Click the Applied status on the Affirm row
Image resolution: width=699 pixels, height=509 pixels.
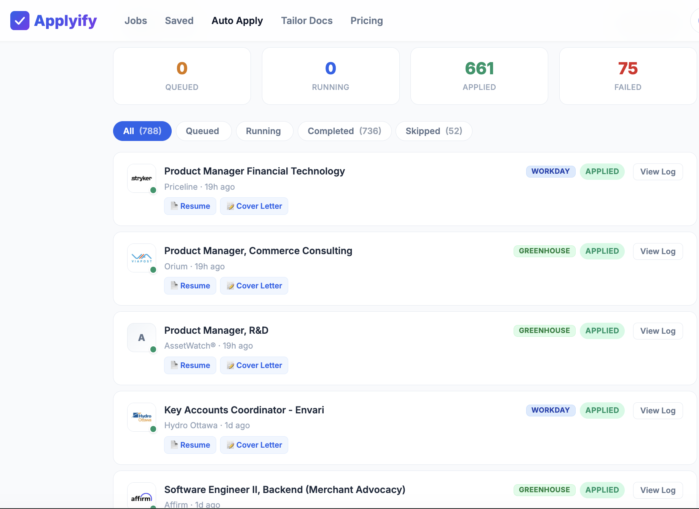[x=602, y=490]
